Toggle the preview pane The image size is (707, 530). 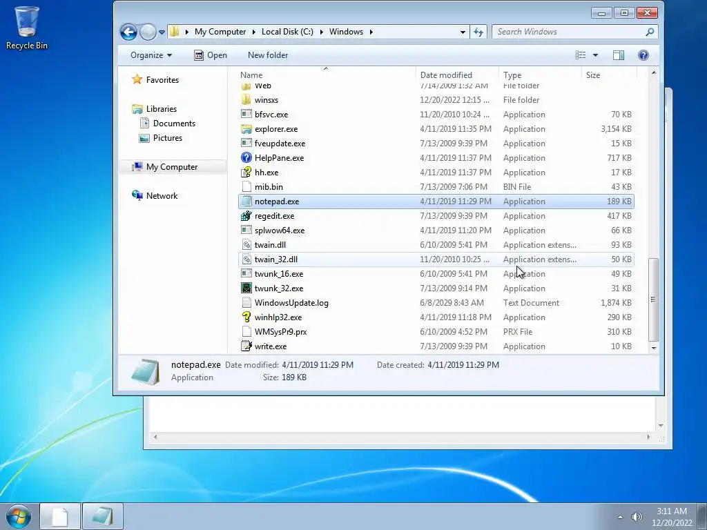pyautogui.click(x=619, y=55)
